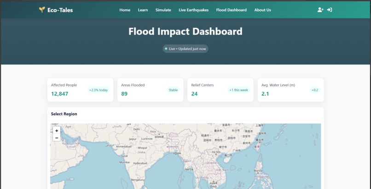The width and height of the screenshot is (371, 189).
Task: Click the +1 this week badge
Action: [x=239, y=90]
